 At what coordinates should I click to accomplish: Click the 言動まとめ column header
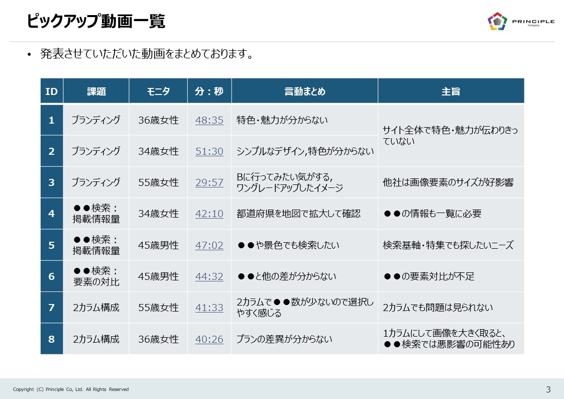304,90
